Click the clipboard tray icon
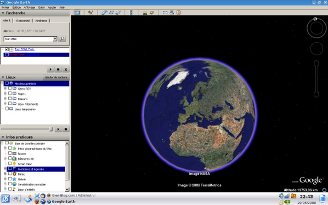The width and height of the screenshot is (328, 205). (281, 202)
